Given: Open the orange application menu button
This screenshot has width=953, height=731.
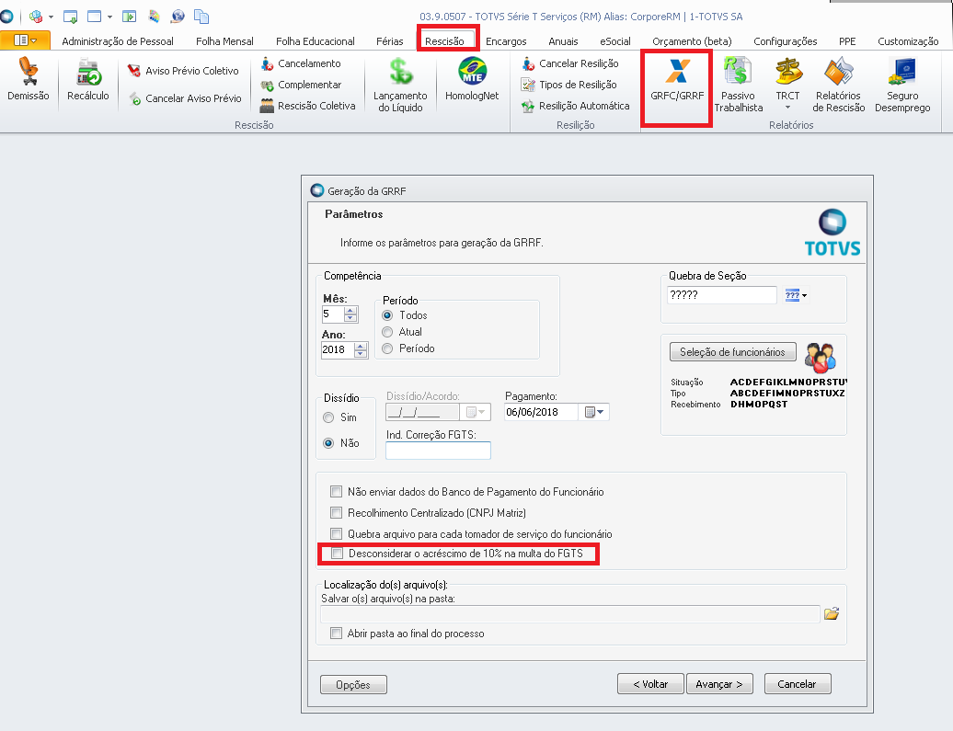Looking at the screenshot, I should point(25,40).
